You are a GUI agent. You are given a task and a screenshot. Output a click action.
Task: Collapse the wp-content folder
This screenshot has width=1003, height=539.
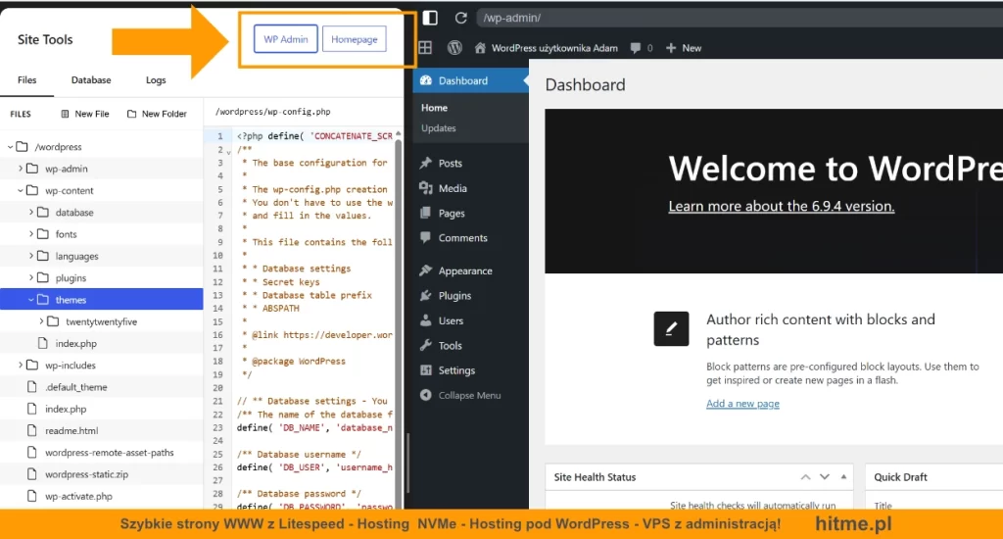click(21, 190)
